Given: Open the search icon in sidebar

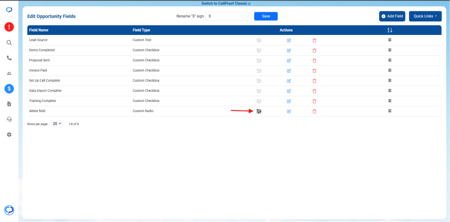Looking at the screenshot, I should point(9,43).
